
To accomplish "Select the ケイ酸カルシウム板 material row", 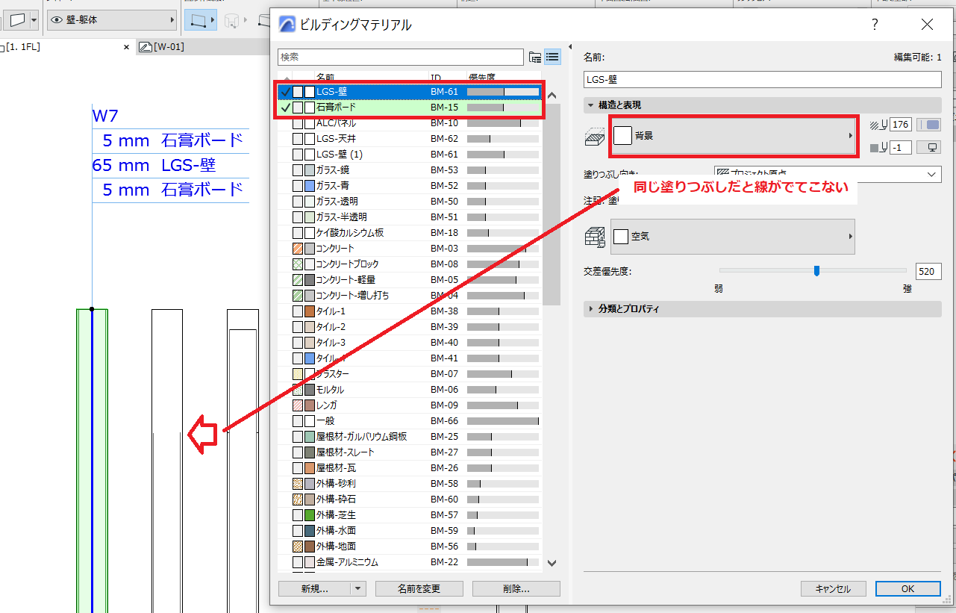I will [x=410, y=233].
